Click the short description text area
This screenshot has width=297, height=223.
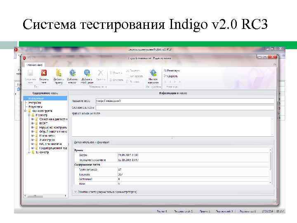(x=173, y=126)
